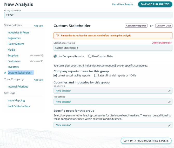The image size is (174, 148).
Task: Enable Latest financial reports or 10-Ks
Action: click(x=96, y=75)
